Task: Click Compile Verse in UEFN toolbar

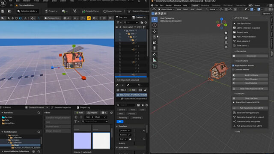Action: coord(90,11)
